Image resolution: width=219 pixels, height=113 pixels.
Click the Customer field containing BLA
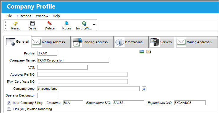[73, 103]
